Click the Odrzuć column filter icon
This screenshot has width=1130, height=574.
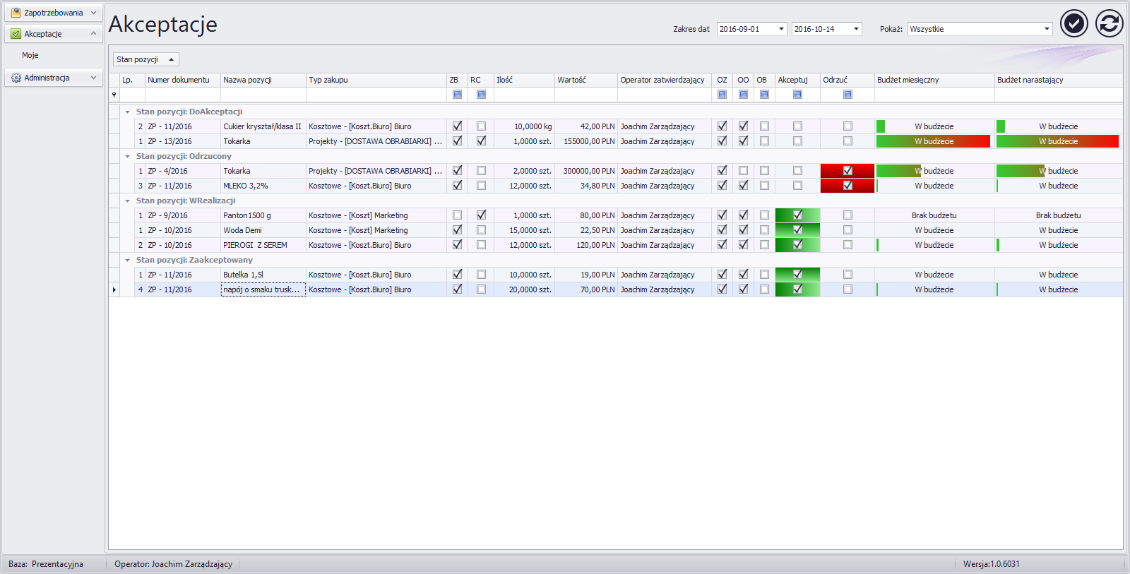[847, 95]
